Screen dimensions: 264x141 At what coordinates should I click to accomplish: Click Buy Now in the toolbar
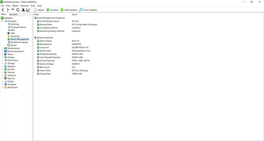tap(52, 10)
